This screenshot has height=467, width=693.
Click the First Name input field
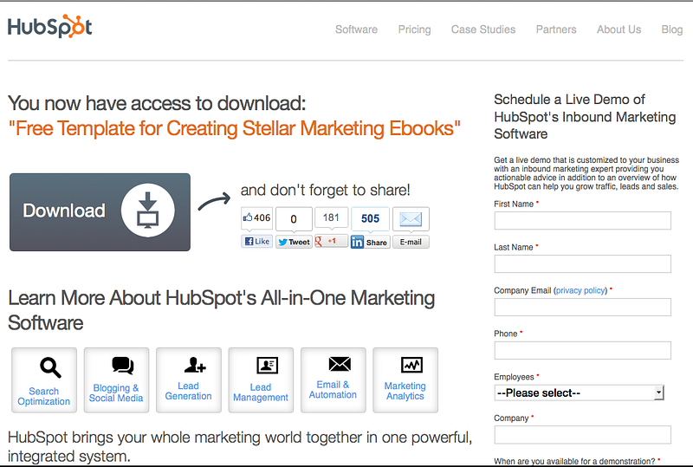coord(582,221)
